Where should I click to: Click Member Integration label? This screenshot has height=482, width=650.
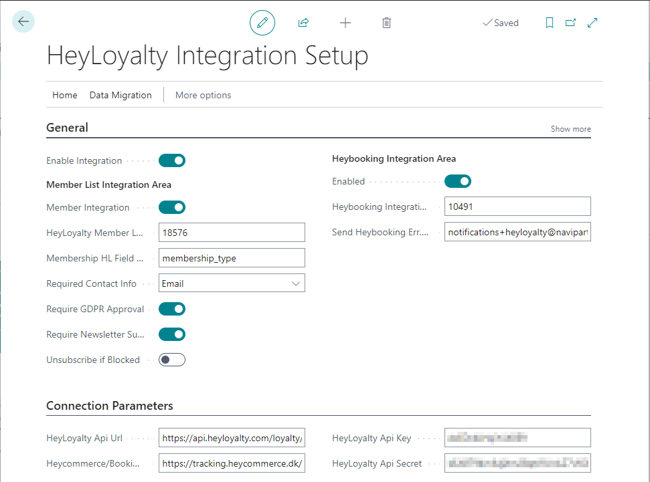88,207
